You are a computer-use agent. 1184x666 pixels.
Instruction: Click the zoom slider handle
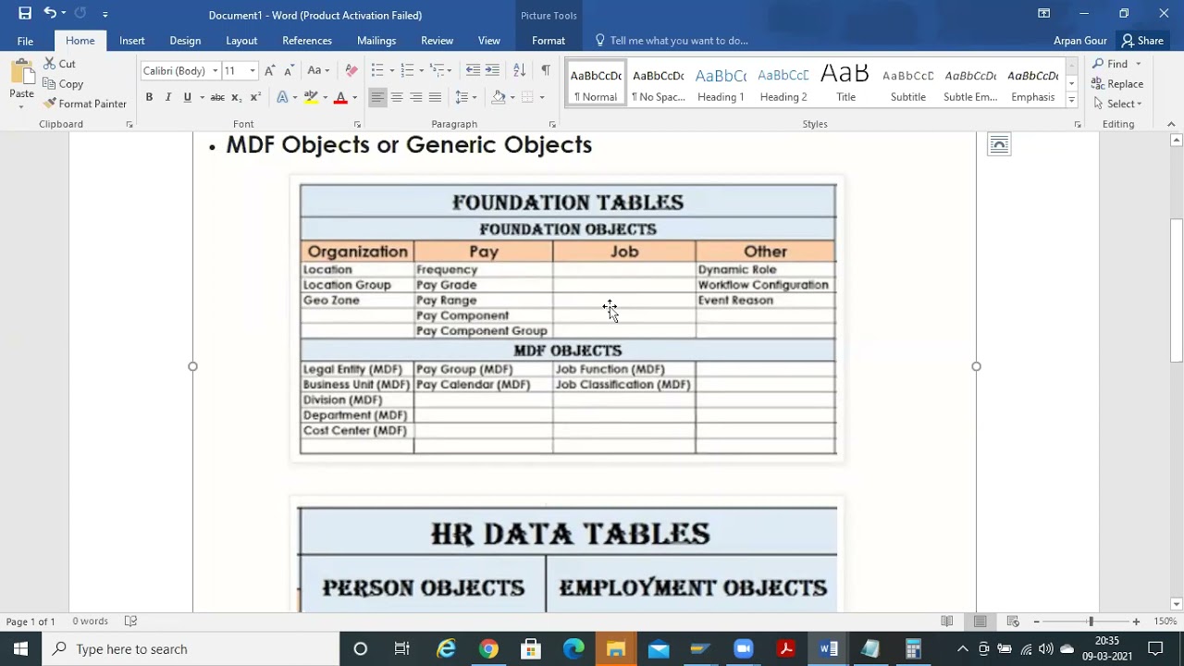click(1091, 622)
